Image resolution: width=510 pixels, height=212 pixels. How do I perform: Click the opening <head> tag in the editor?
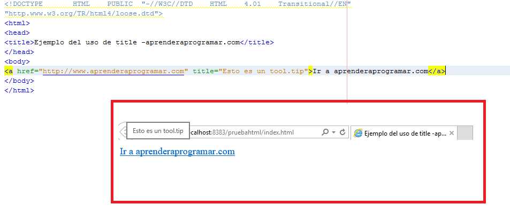17,33
